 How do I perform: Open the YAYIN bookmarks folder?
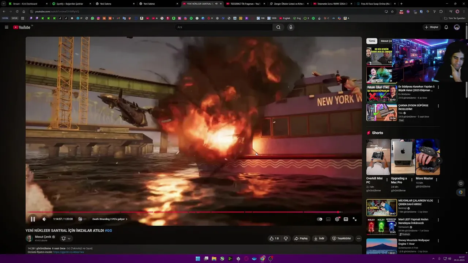tap(5, 18)
